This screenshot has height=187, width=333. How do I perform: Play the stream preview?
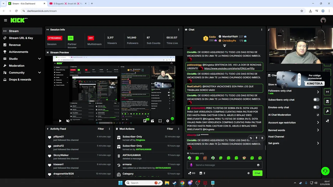pos(60,121)
